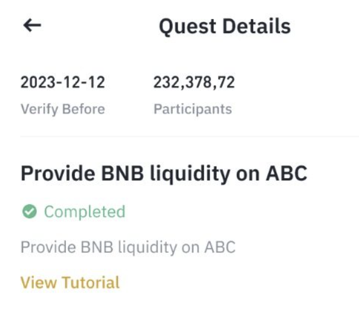This screenshot has height=327, width=359.
Task: Click ABC at the end of the bold heading
Action: (286, 174)
